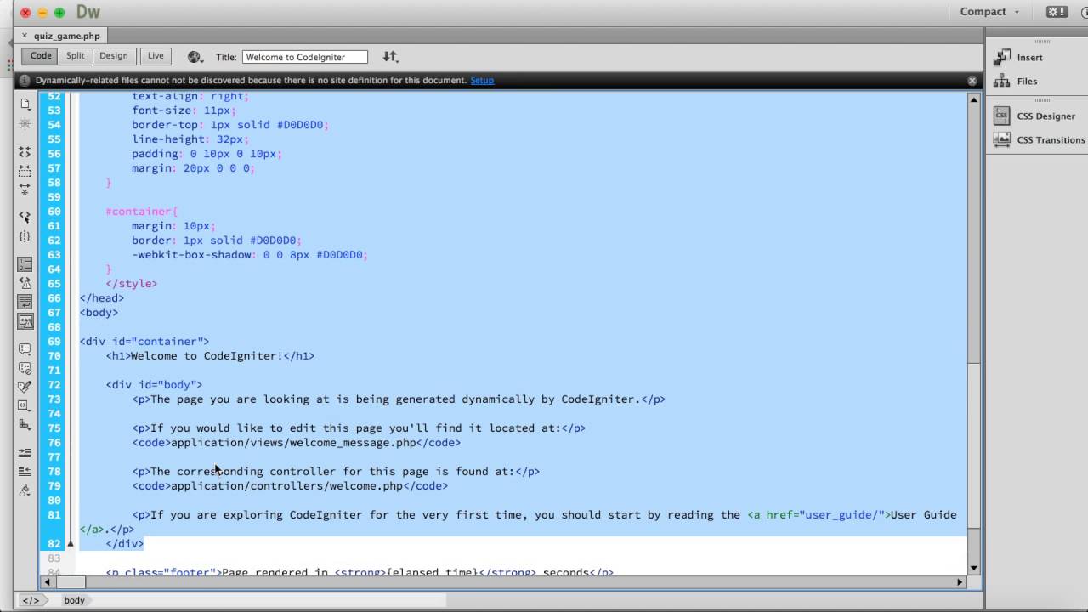Click the code tag selector icon
Image resolution: width=1088 pixels, height=612 pixels.
[x=31, y=600]
